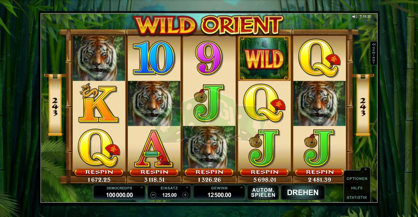Open the Hilfe menu item

pyautogui.click(x=357, y=188)
